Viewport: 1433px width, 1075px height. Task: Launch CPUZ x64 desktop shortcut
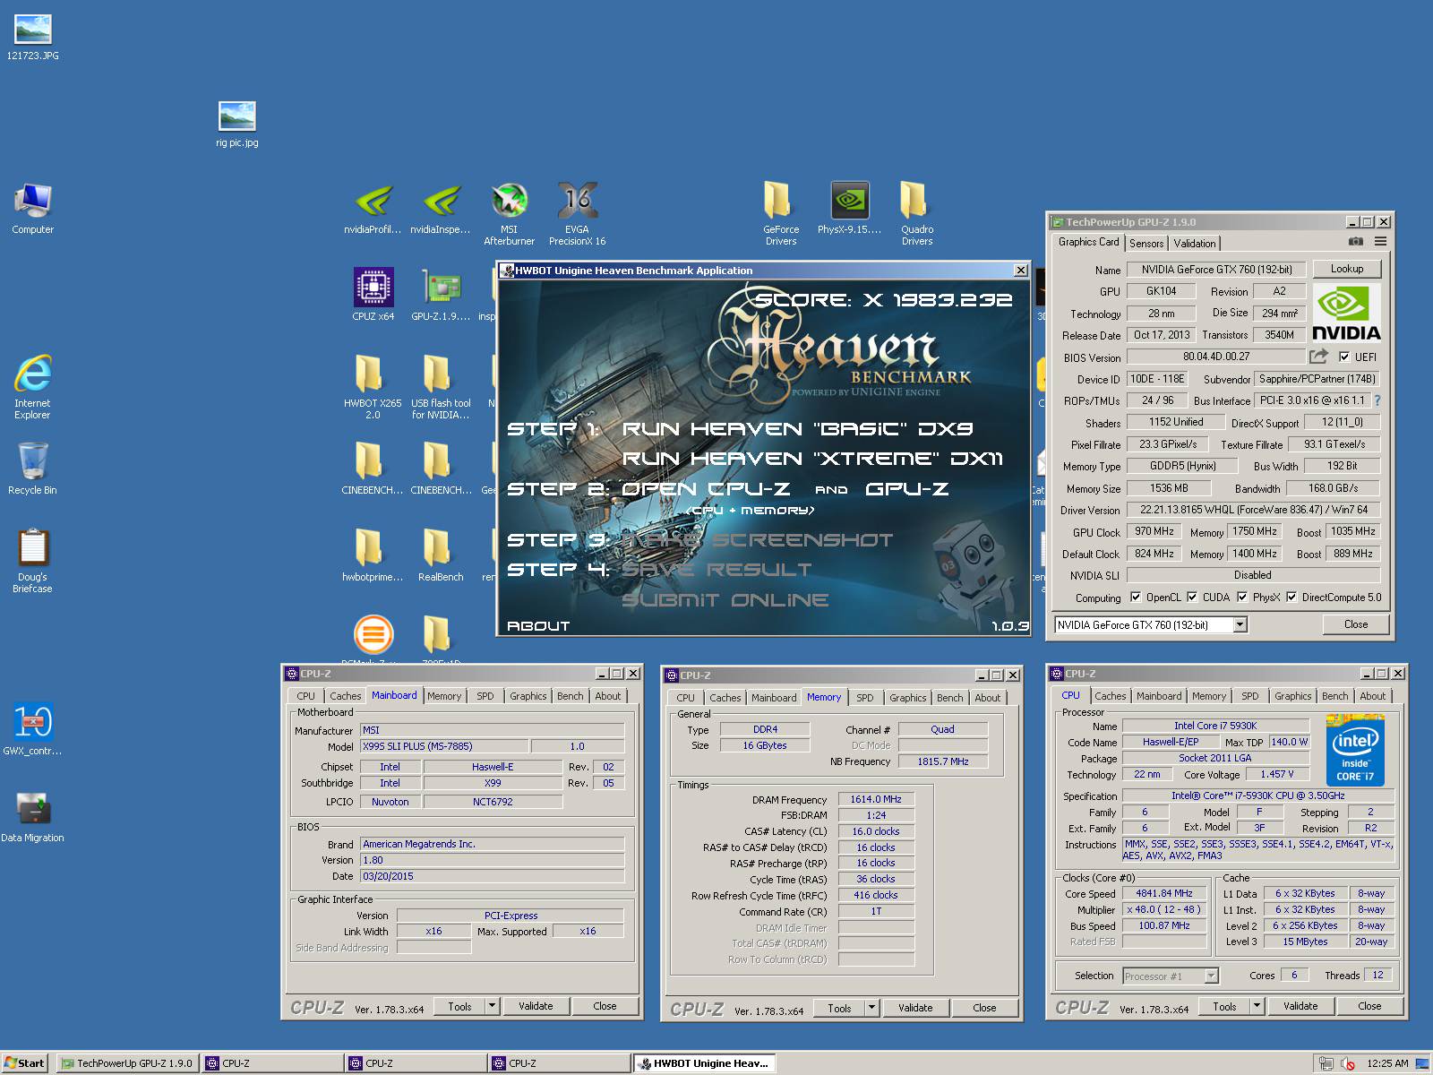click(373, 294)
